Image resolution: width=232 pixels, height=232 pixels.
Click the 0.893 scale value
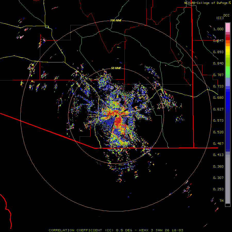(218, 52)
